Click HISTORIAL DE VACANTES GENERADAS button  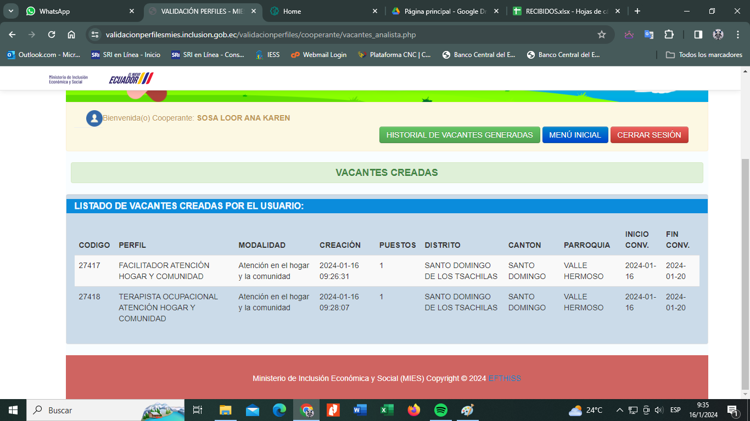[x=459, y=135]
